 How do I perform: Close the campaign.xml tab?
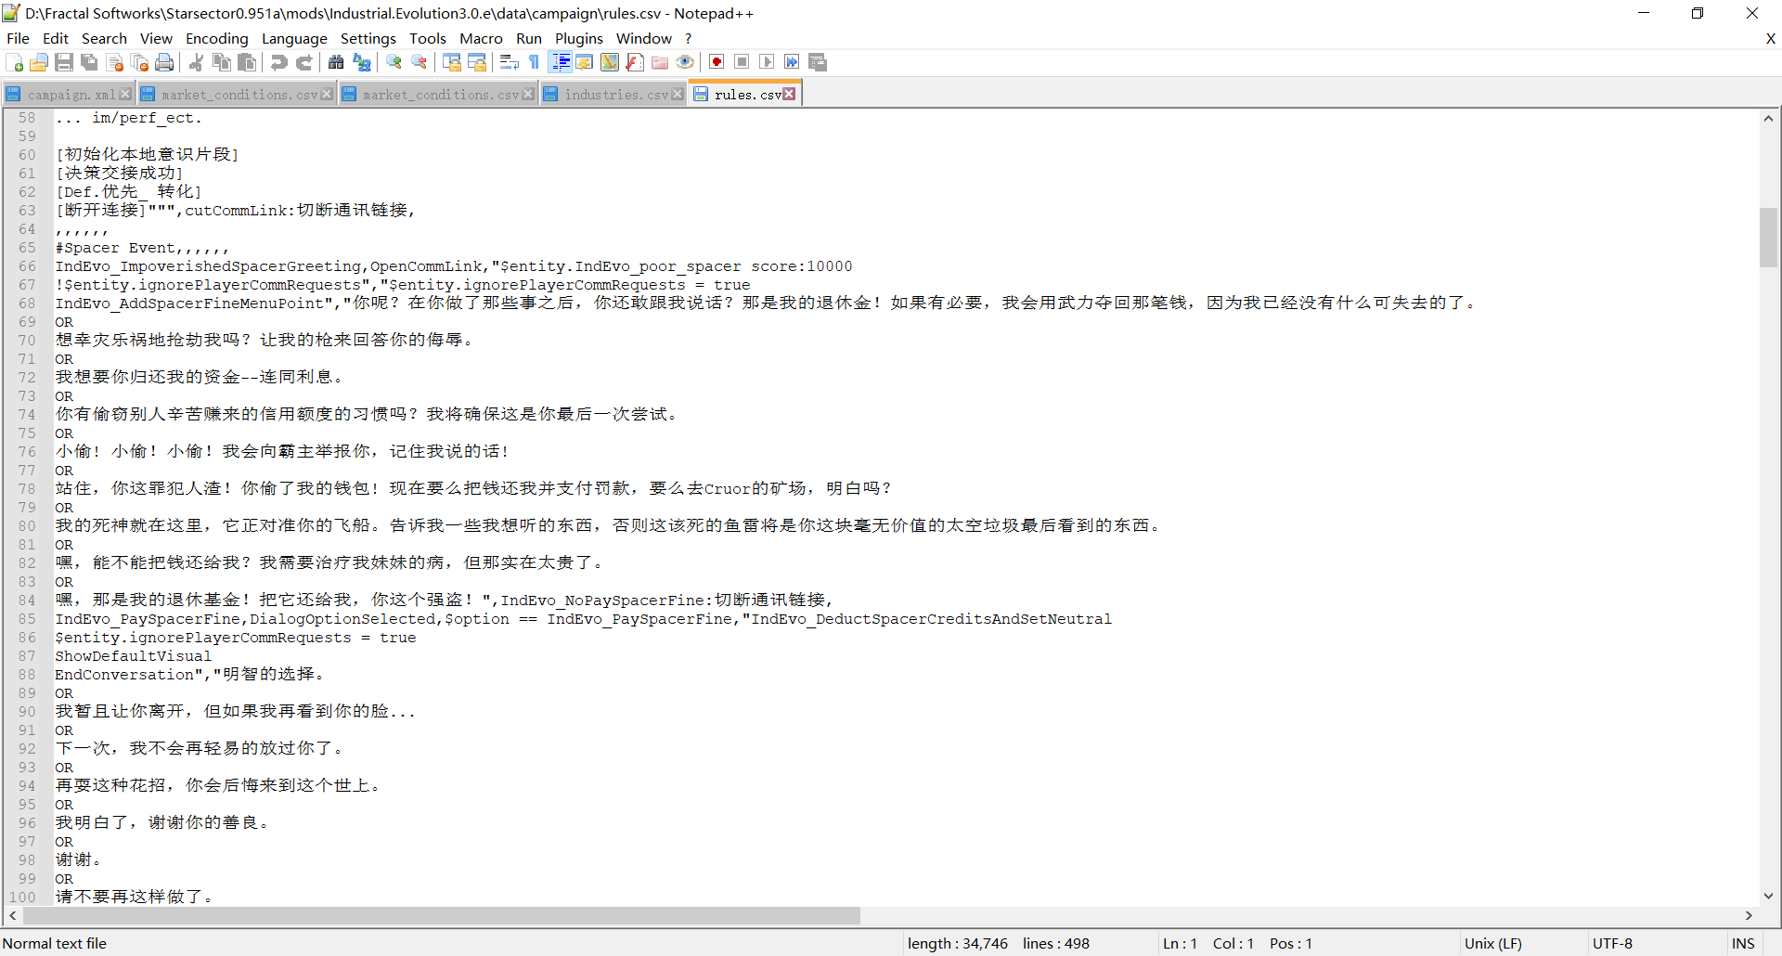[125, 95]
